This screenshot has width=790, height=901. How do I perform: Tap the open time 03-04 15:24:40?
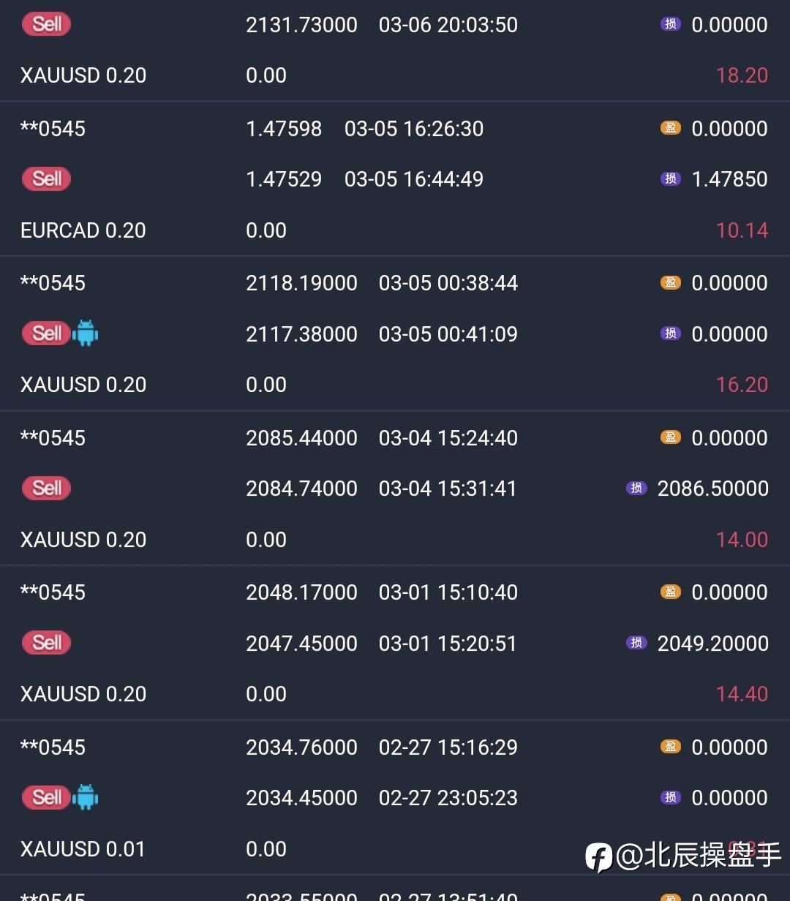pos(448,438)
